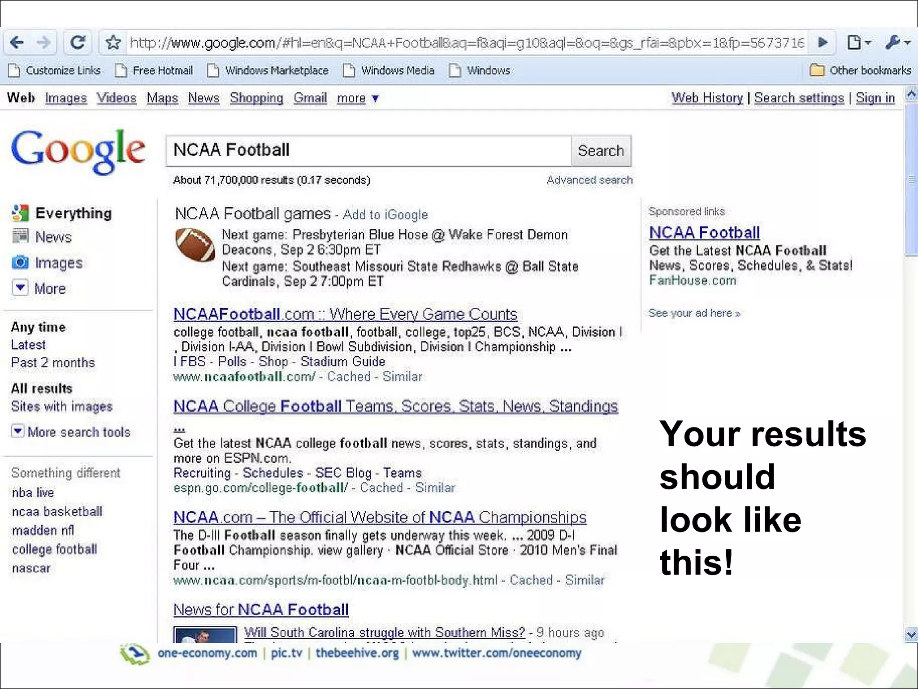Click the sponsored NCAA Football ad title
The height and width of the screenshot is (689, 918).
(x=704, y=232)
